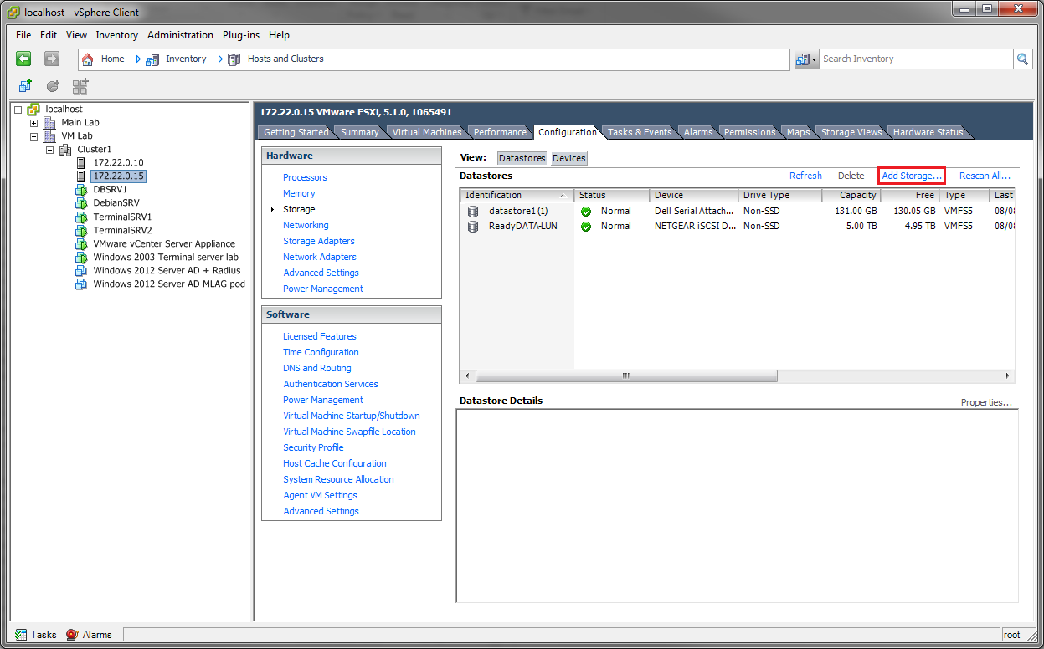Click the new virtual machine toolbar icon
The image size is (1044, 649).
pyautogui.click(x=24, y=86)
